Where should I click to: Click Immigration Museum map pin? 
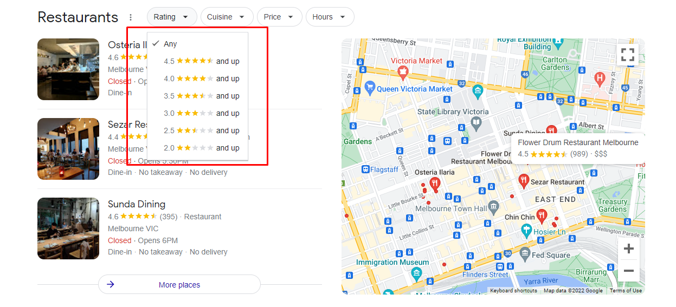click(x=416, y=273)
